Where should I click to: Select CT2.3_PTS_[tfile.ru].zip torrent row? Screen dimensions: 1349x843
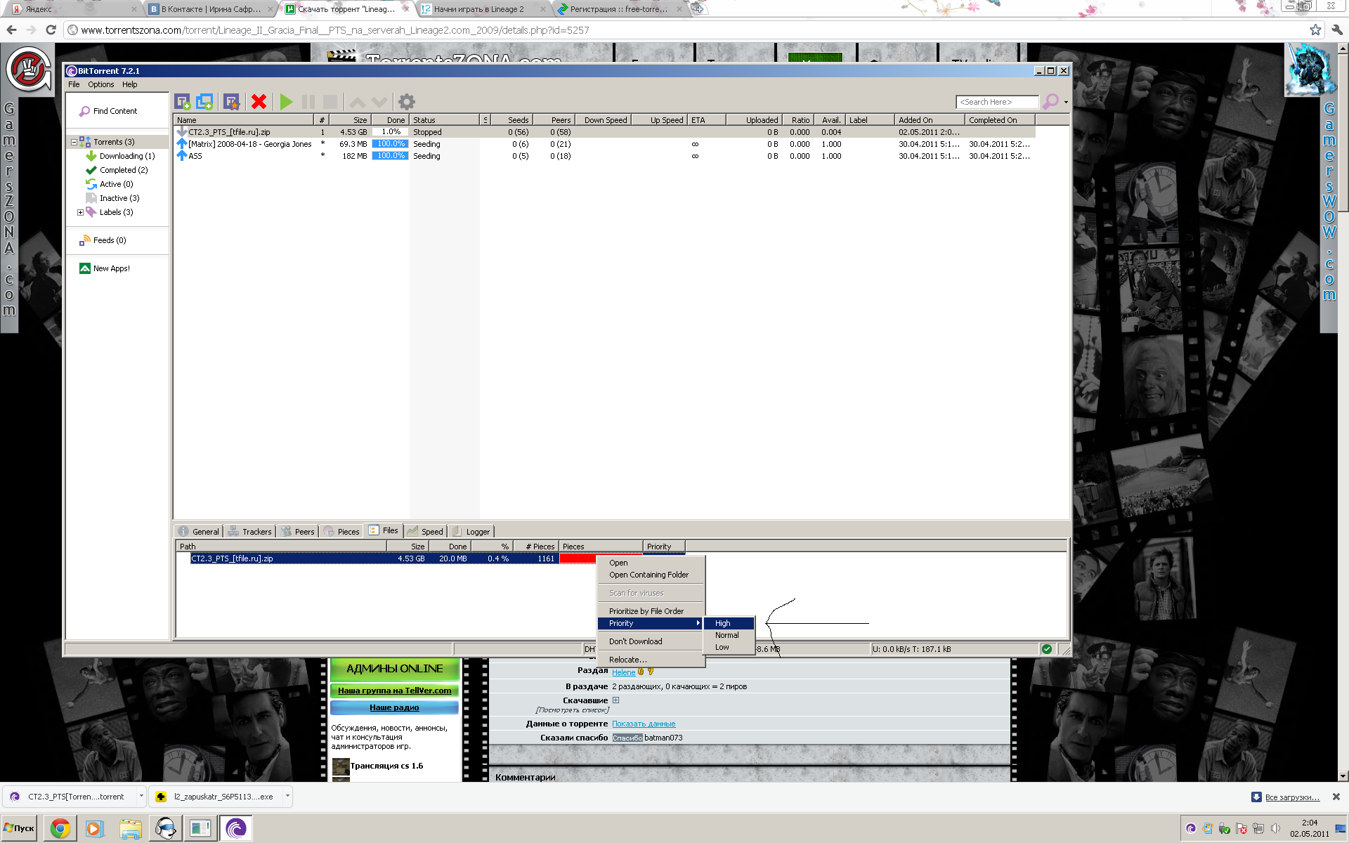tap(604, 132)
